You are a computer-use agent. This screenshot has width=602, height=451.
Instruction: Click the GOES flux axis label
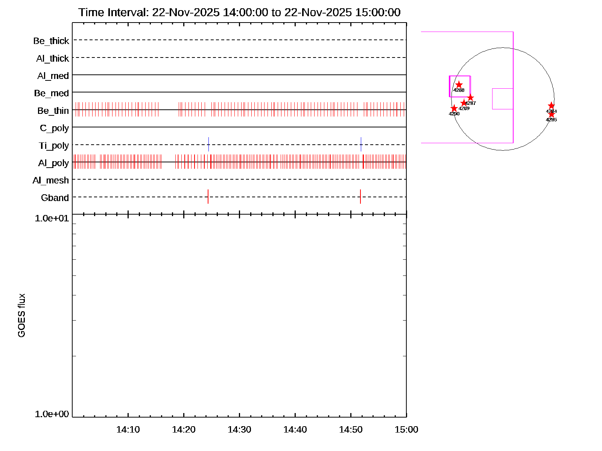(x=22, y=315)
